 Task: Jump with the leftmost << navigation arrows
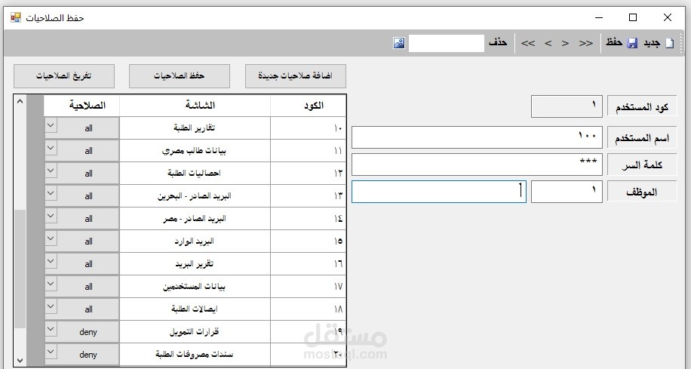tap(527, 43)
